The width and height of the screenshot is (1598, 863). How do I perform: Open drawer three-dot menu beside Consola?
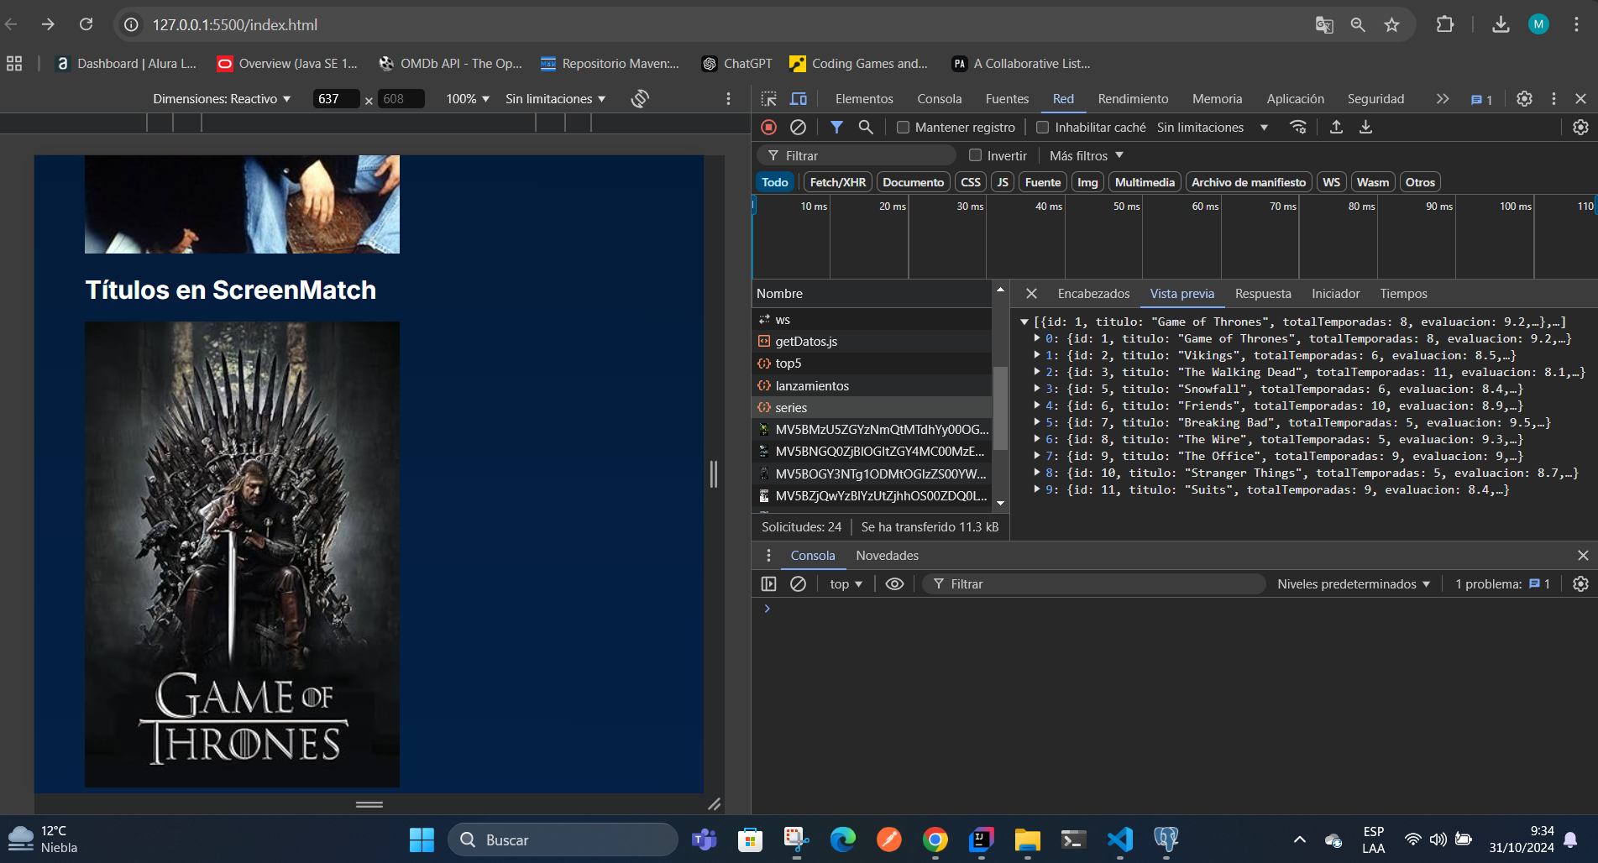click(x=768, y=555)
